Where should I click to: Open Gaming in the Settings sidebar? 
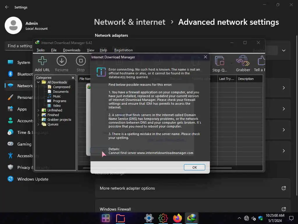(19, 144)
